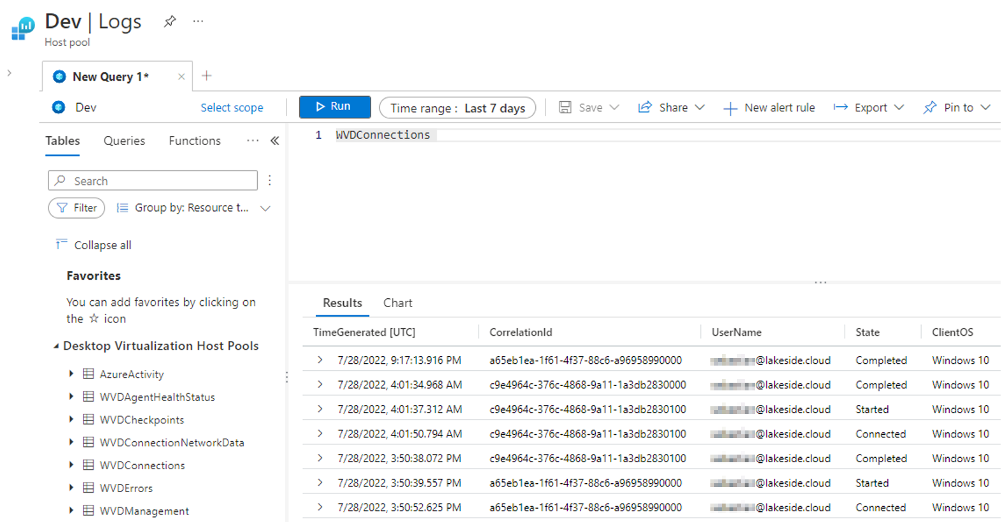The height and width of the screenshot is (522, 1007).
Task: Expand the AzureActivity table
Action: (71, 374)
